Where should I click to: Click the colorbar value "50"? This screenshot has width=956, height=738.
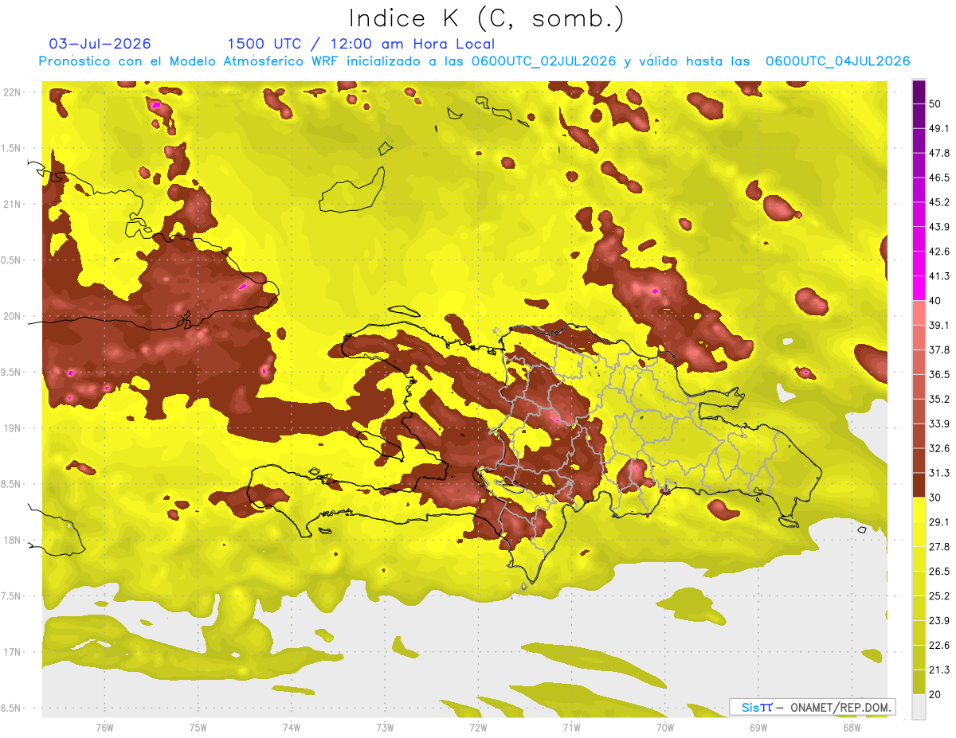pyautogui.click(x=935, y=103)
